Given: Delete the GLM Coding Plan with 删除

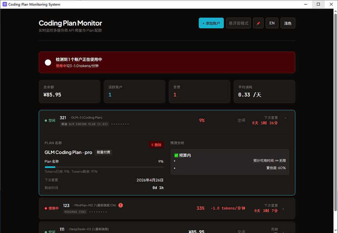Looking at the screenshot, I should tap(156, 145).
